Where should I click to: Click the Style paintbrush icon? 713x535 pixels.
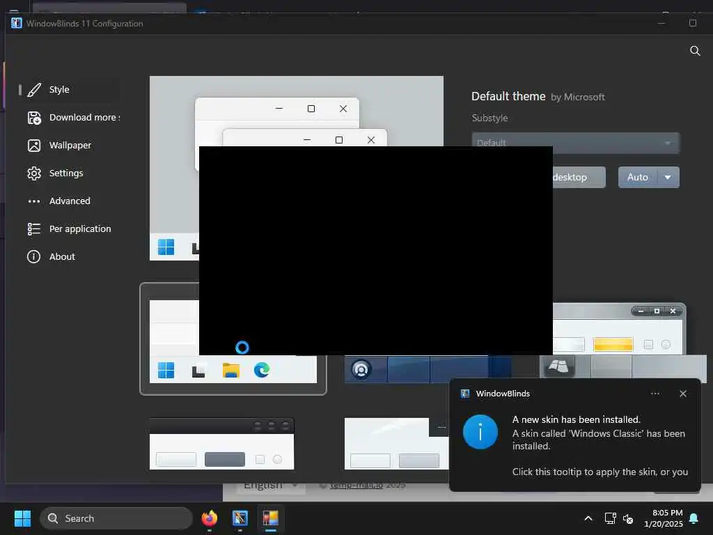(x=34, y=90)
